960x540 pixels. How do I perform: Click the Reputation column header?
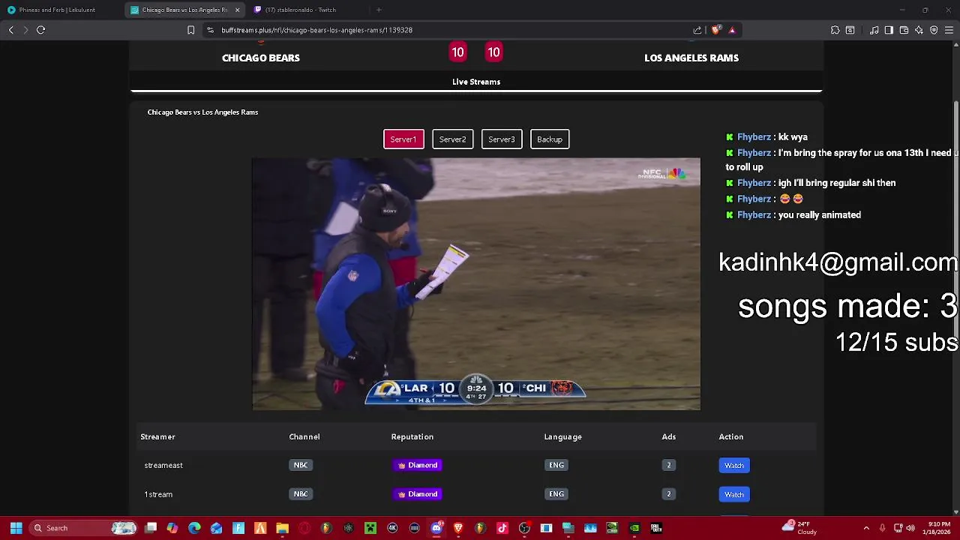point(412,436)
